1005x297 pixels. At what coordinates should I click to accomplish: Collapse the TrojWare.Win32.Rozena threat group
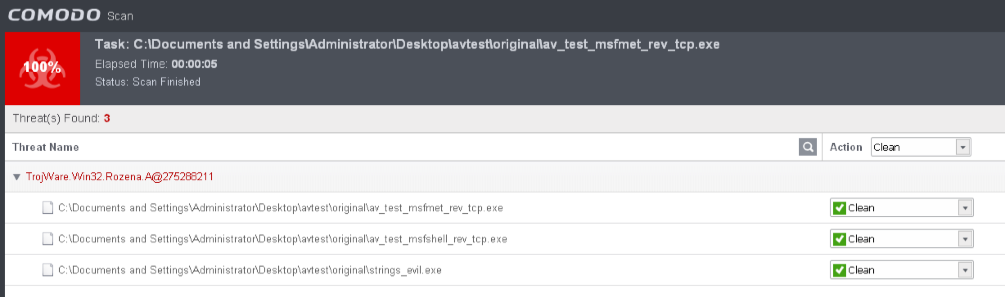17,177
